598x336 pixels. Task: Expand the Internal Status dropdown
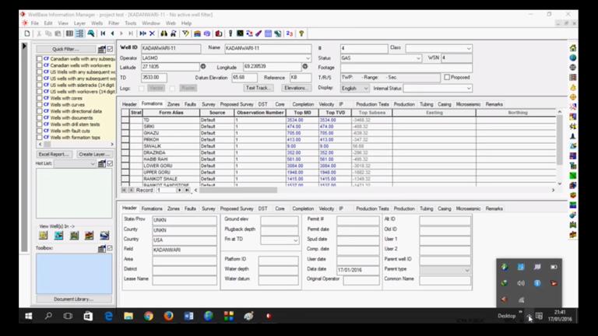point(468,89)
